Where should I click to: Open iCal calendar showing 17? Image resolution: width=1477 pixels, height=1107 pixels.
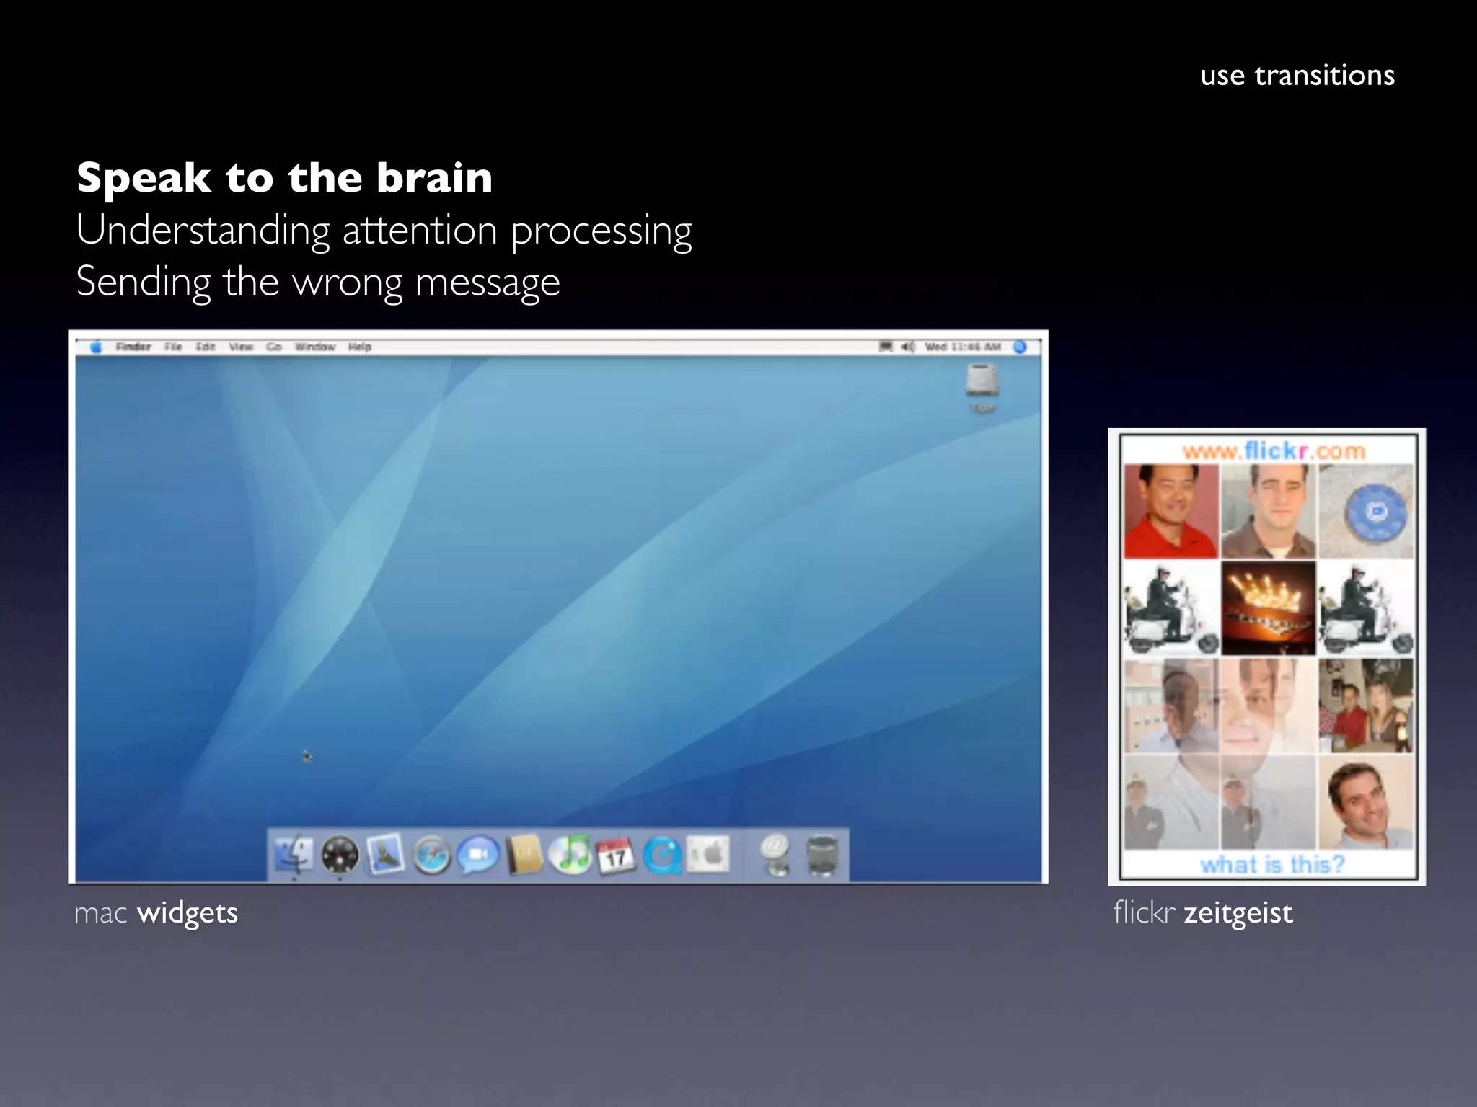tap(615, 855)
